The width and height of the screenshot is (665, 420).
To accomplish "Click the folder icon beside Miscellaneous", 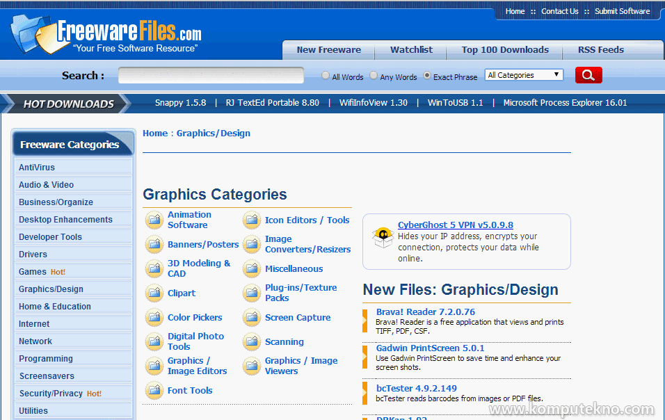I will pyautogui.click(x=252, y=268).
